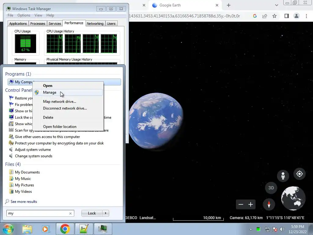Click the volume speaker tray icon
Image resolution: width=313 pixels, height=235 pixels.
(x=282, y=229)
